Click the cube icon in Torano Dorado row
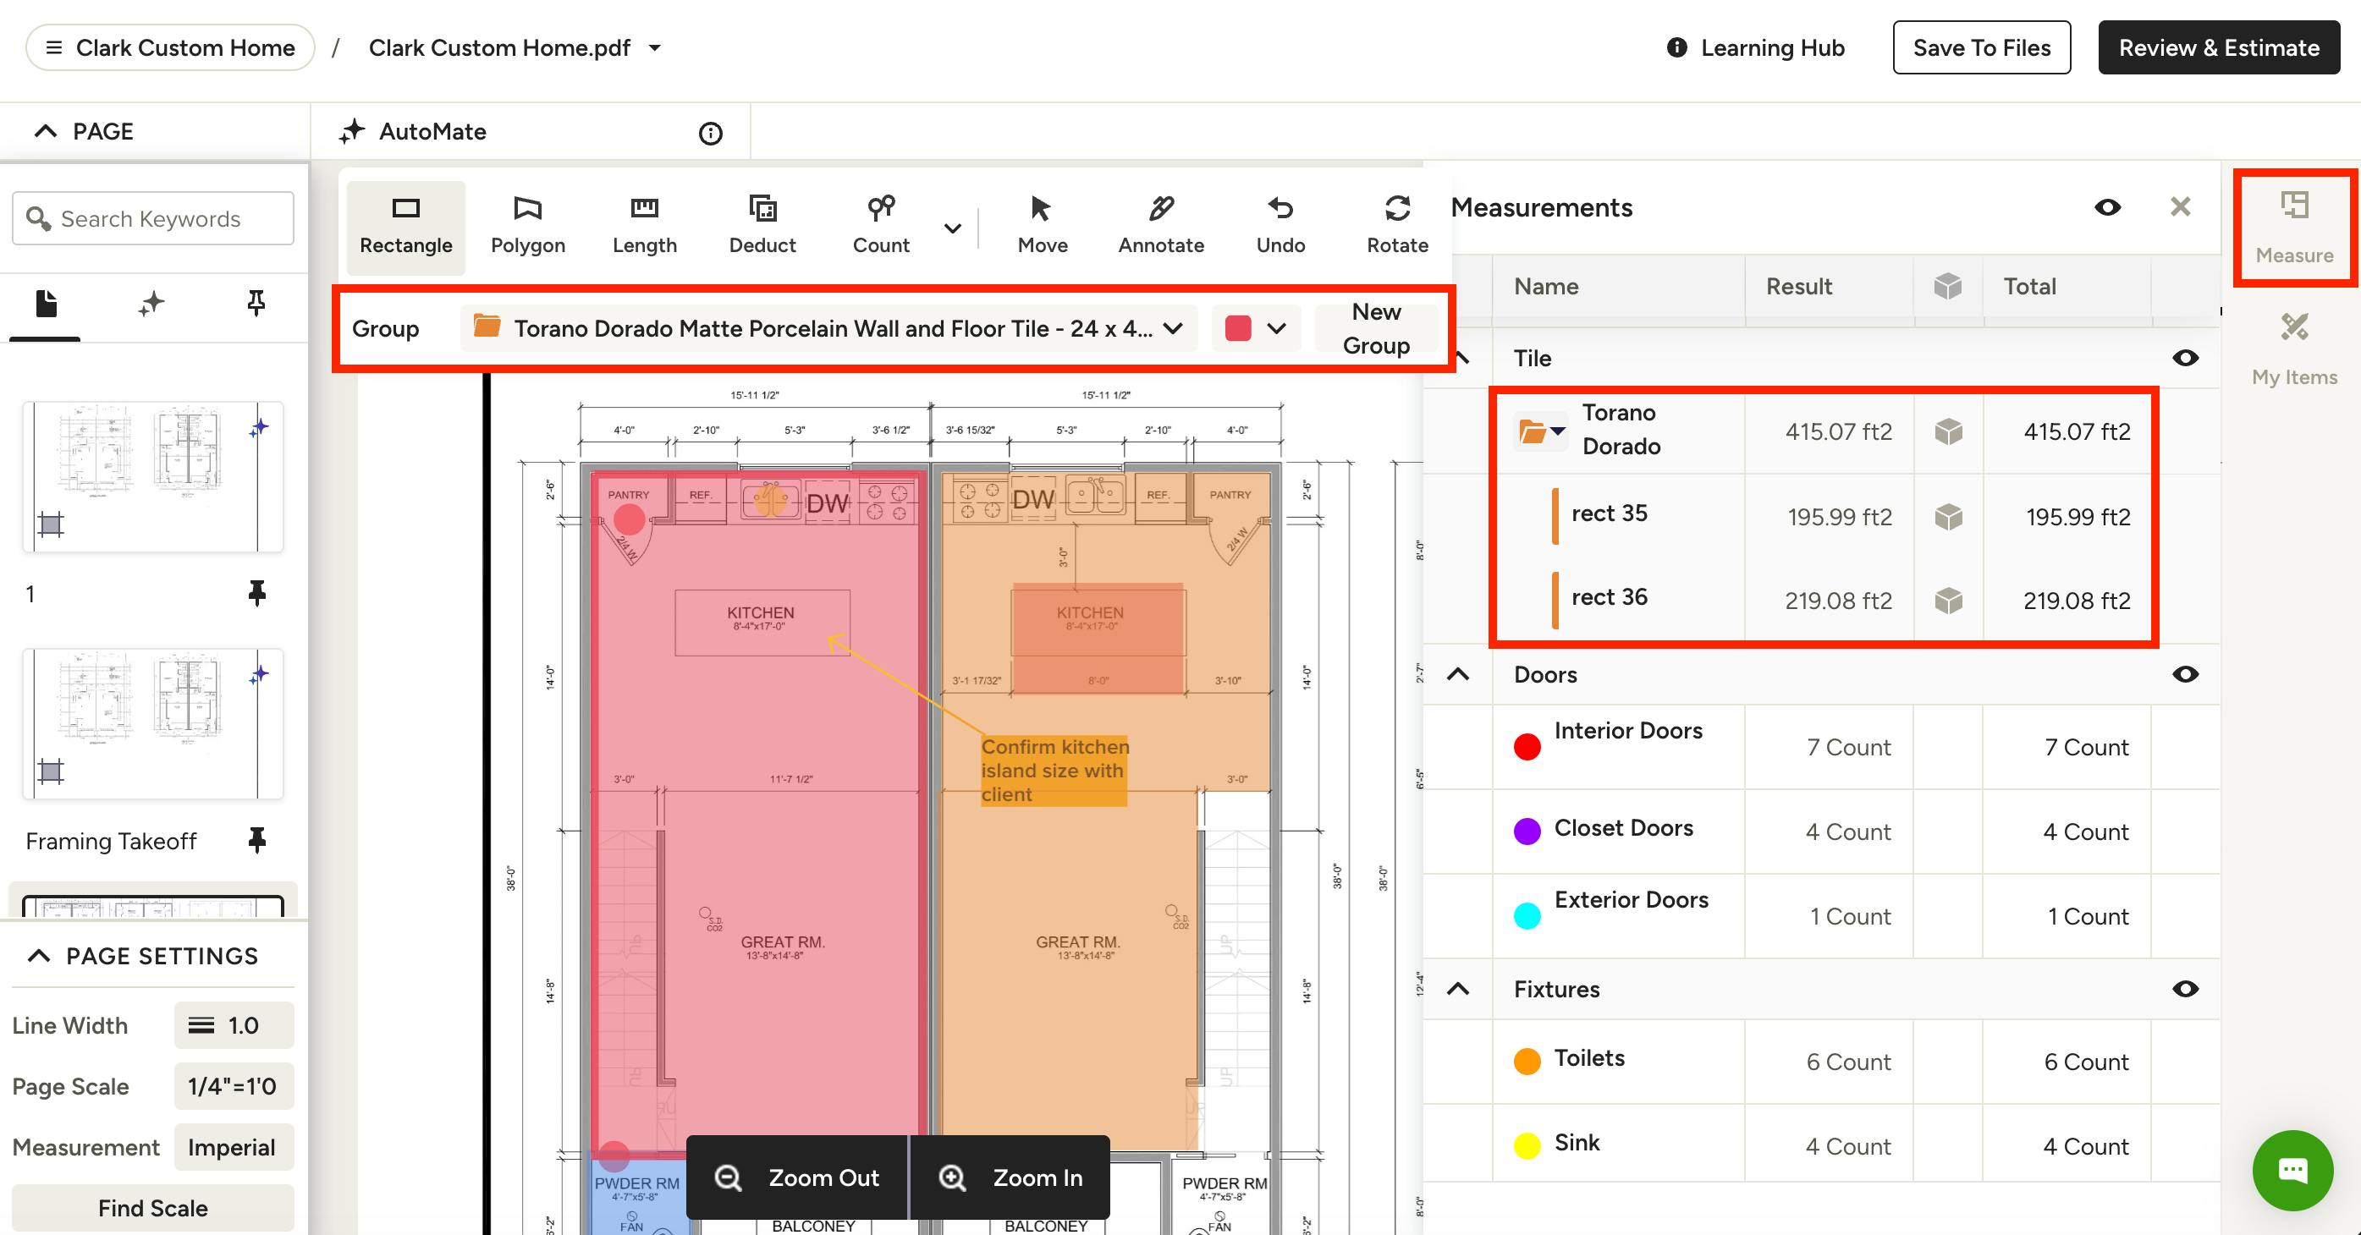Image resolution: width=2361 pixels, height=1235 pixels. (x=1949, y=431)
